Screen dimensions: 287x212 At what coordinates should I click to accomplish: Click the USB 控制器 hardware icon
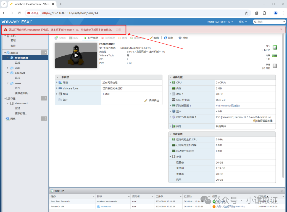[173, 100]
